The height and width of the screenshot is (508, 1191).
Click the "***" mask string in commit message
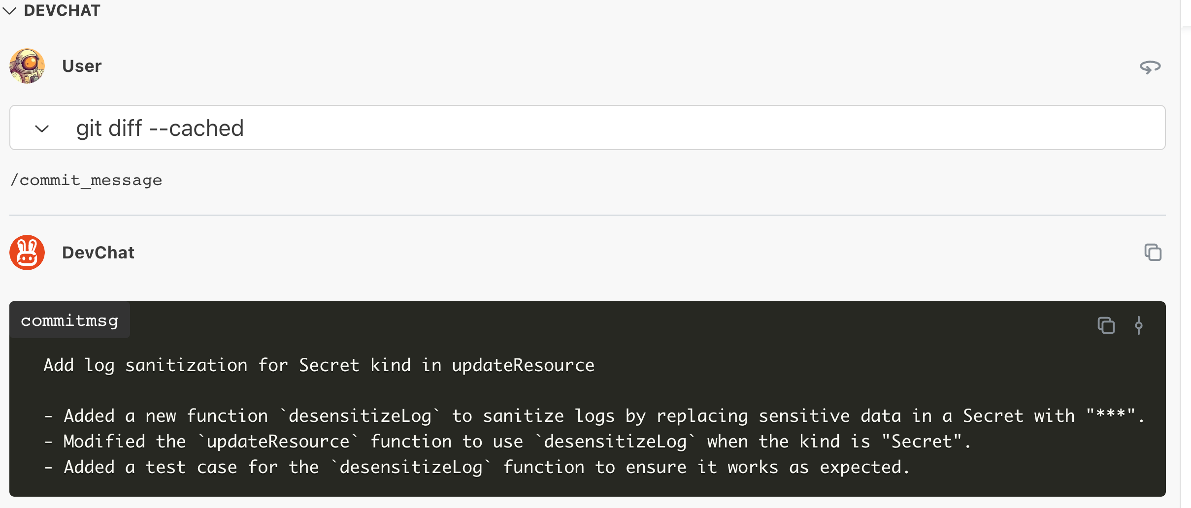pyautogui.click(x=1110, y=415)
